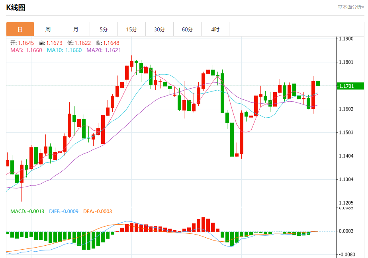368x258 pixels.
Task: Switch to the 月 monthly tab
Action: (76, 29)
